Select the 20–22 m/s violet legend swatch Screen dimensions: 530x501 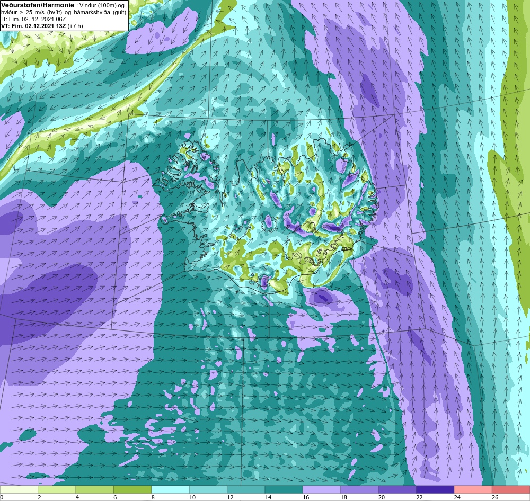coord(397,489)
